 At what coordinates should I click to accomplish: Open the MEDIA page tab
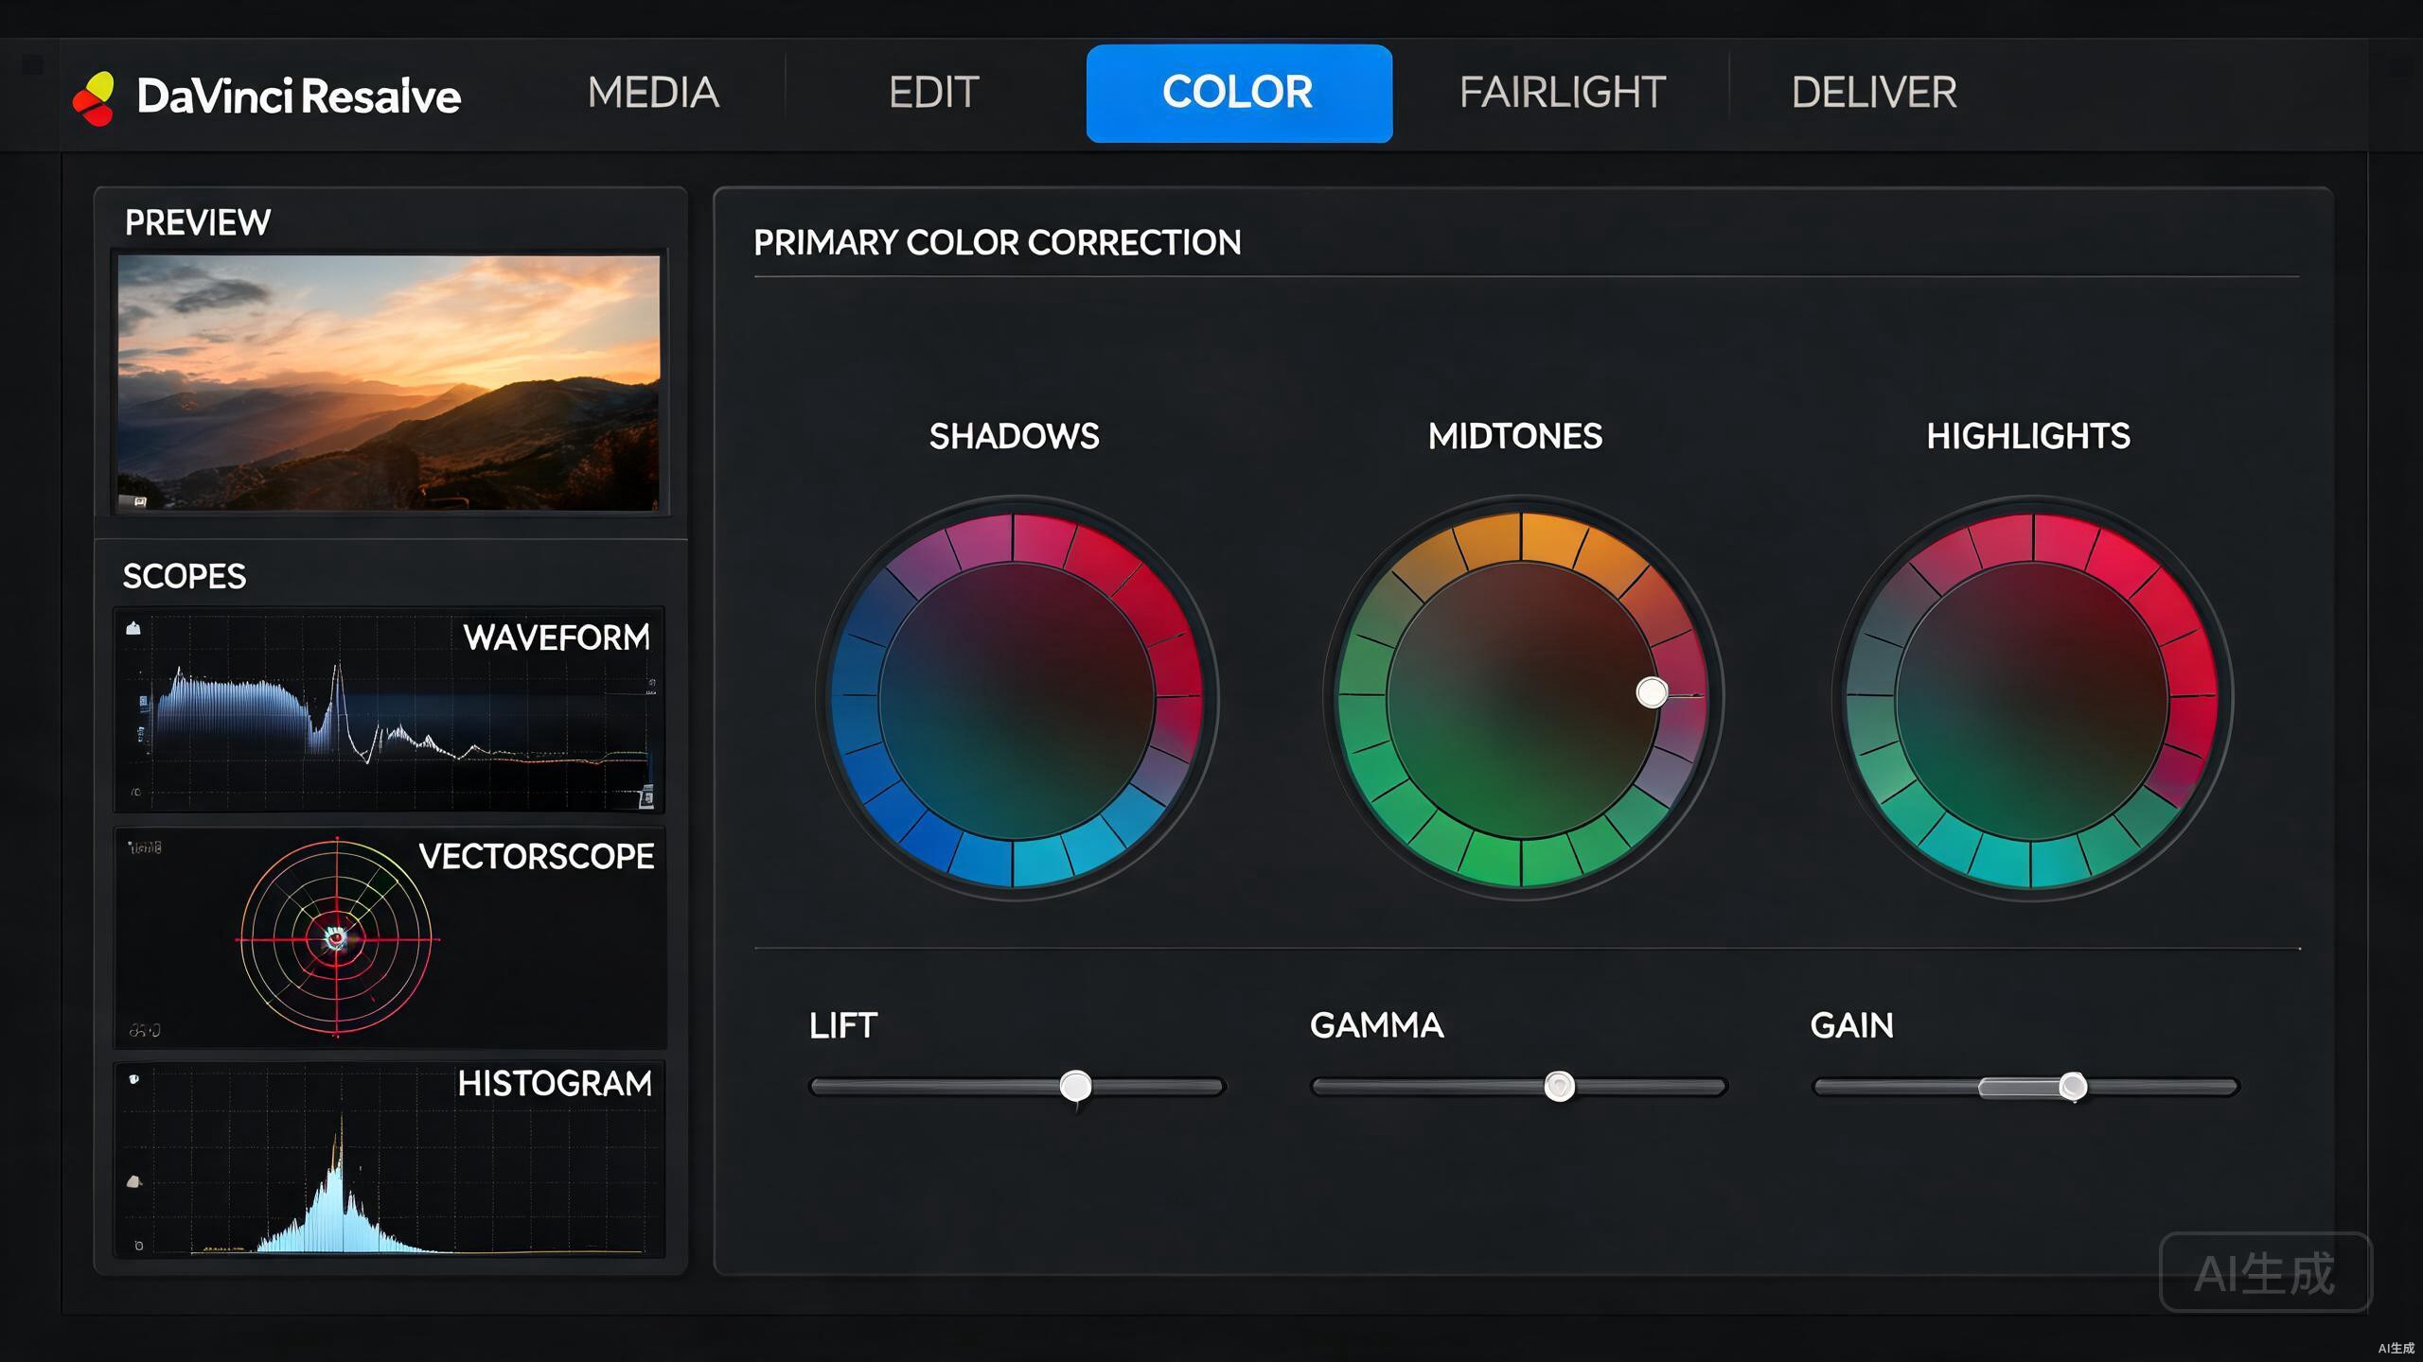(653, 93)
